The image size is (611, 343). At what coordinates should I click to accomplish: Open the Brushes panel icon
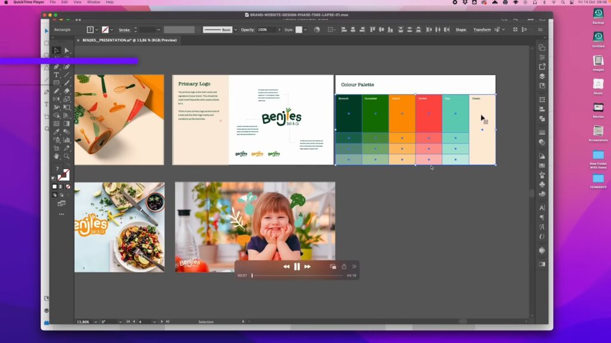pos(542,175)
